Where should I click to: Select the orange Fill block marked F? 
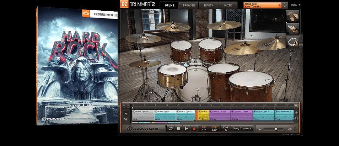[x=196, y=115]
